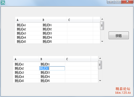Viewport: 134px width, 97px height.
Task: Click the upper table's scroll up arrow
Action: coord(102,19)
